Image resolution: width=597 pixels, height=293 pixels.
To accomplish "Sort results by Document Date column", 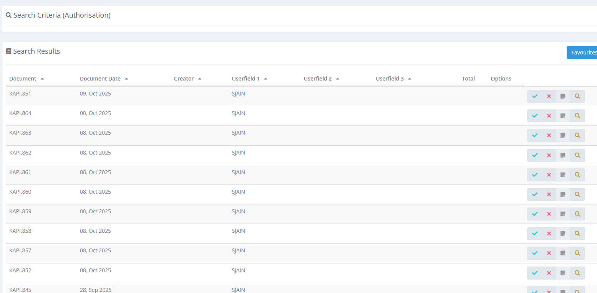I will pos(100,79).
